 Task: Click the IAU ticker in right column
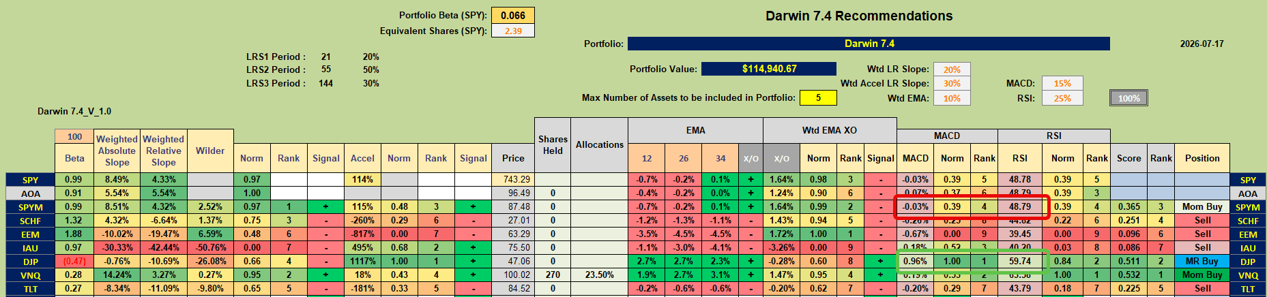[x=1248, y=248]
